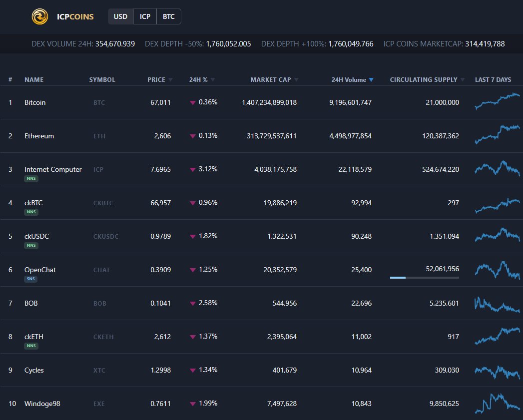The height and width of the screenshot is (420, 523).
Task: Click ckBTC 24H volume 92,994
Action: point(361,202)
